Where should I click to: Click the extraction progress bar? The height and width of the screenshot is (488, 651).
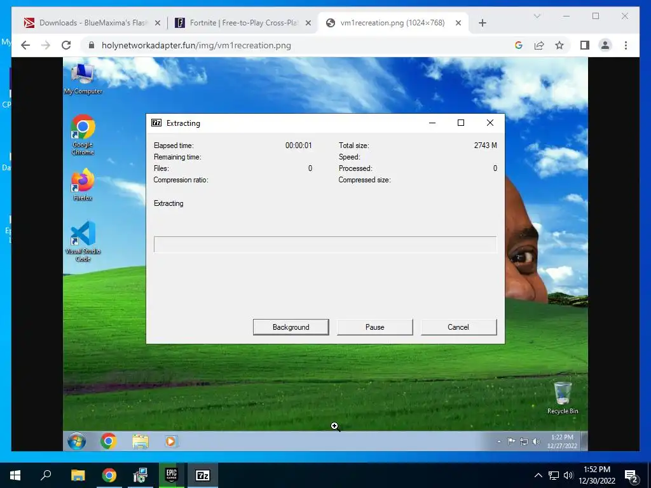[325, 245]
